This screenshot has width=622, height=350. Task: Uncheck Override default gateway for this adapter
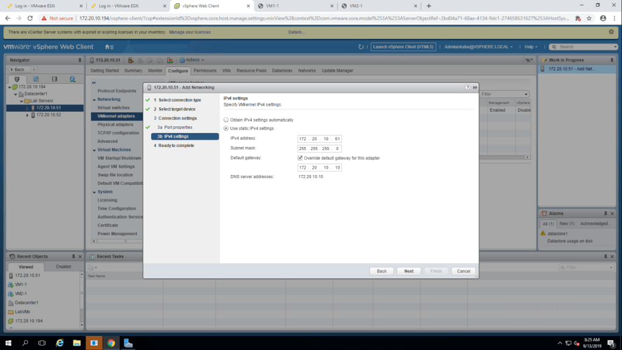click(301, 157)
